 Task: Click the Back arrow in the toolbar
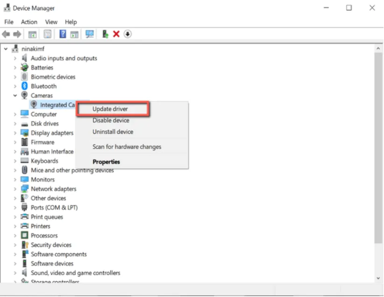coord(6,34)
